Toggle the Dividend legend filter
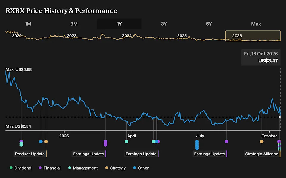The height and width of the screenshot is (178, 286). tap(21, 168)
